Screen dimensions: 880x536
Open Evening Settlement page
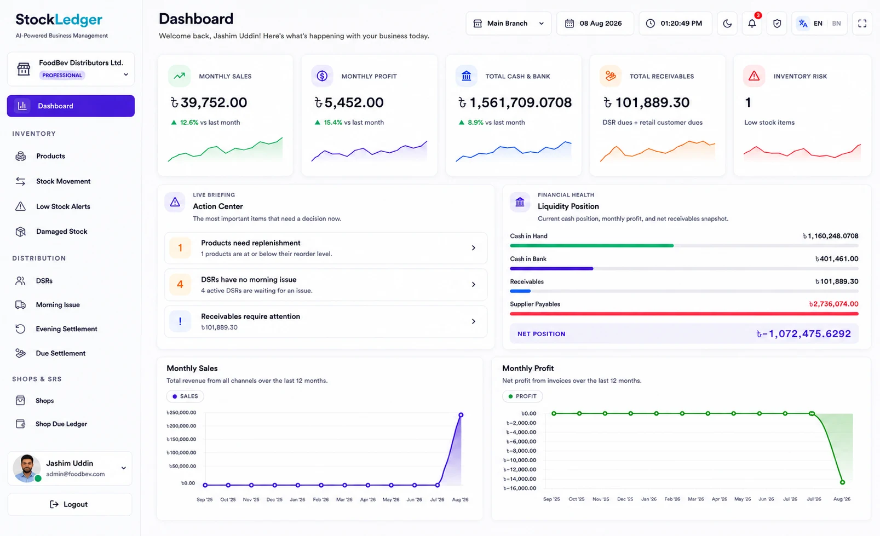67,329
